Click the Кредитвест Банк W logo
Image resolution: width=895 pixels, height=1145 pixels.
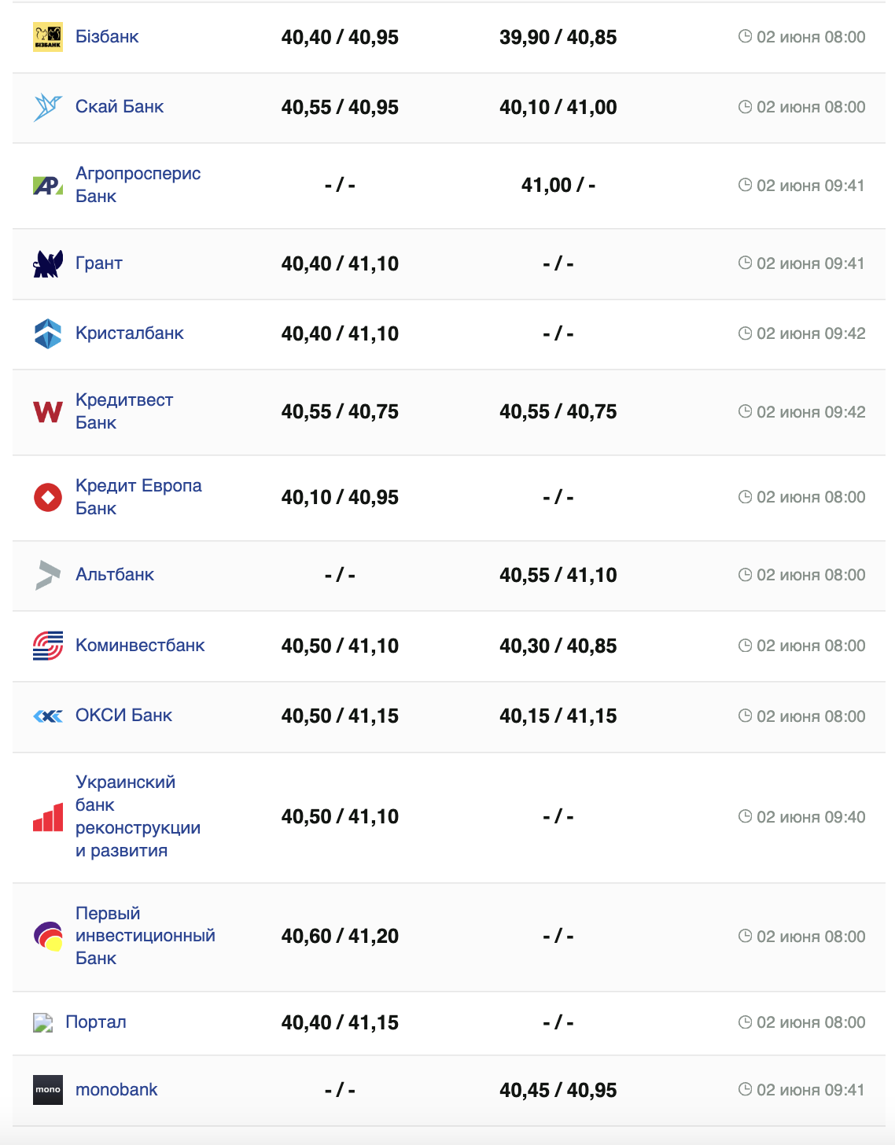click(48, 411)
